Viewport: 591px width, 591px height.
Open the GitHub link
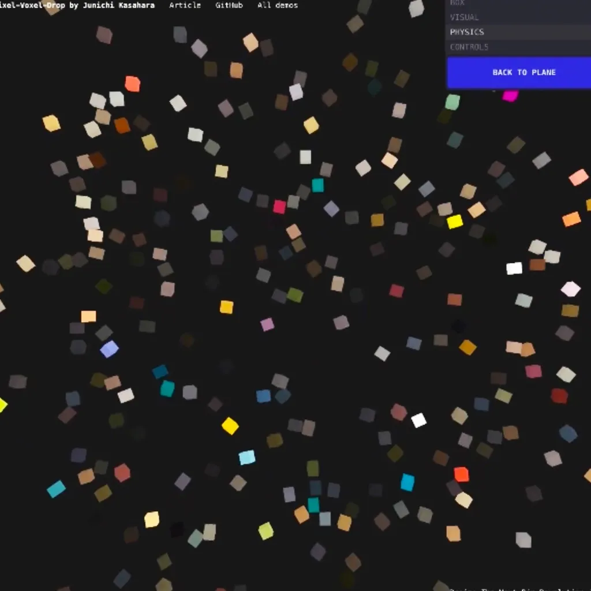(x=229, y=5)
